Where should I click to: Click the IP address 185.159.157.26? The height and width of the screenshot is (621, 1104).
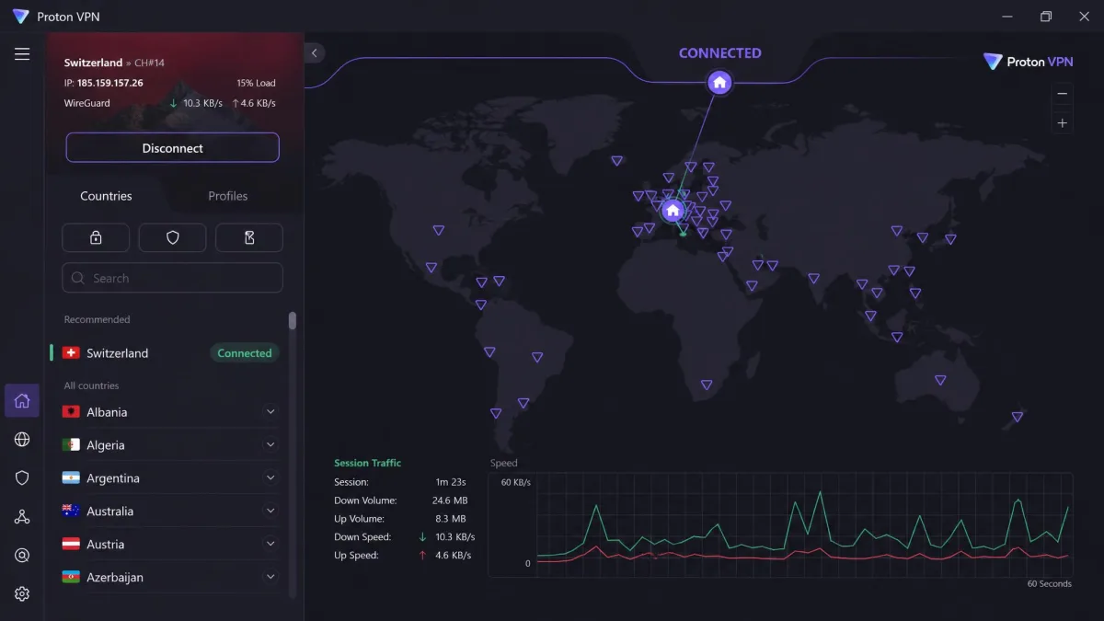click(x=109, y=83)
